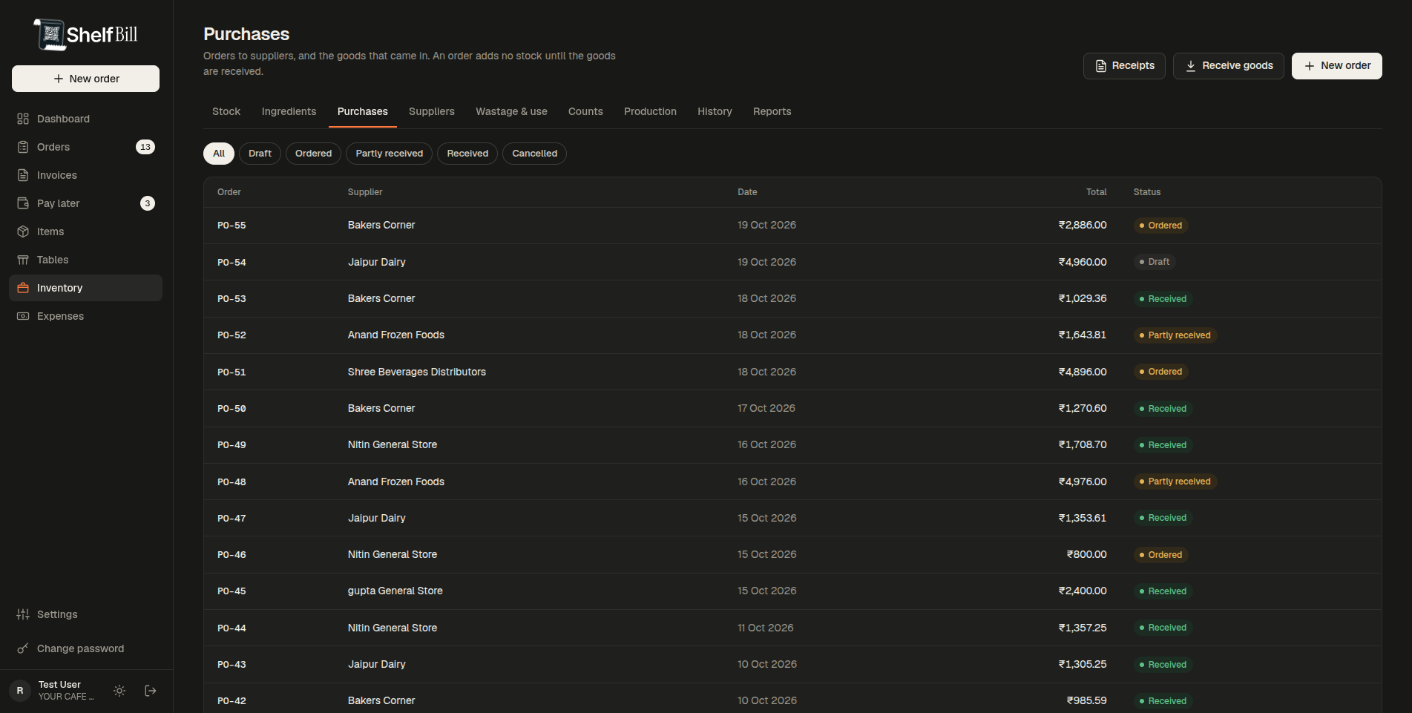Click the Orders count badge 13

[x=145, y=147]
